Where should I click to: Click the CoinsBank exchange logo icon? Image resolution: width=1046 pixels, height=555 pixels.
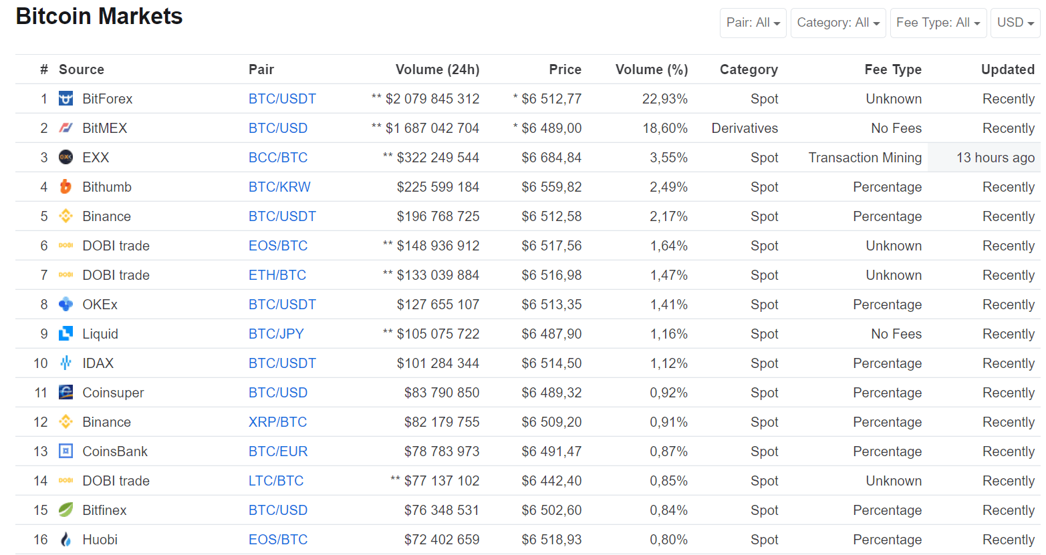66,451
